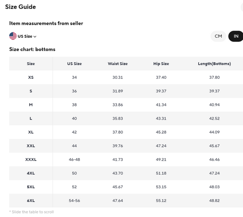Click the Hip Size column header
The height and width of the screenshot is (217, 243).
(161, 64)
